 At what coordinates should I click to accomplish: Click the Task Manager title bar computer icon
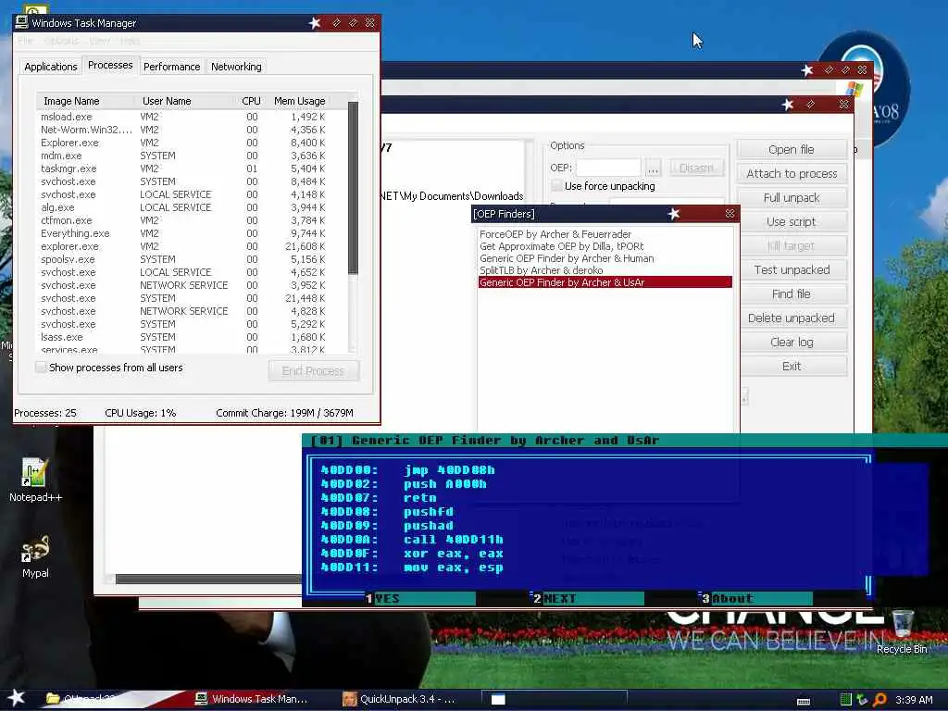click(22, 22)
